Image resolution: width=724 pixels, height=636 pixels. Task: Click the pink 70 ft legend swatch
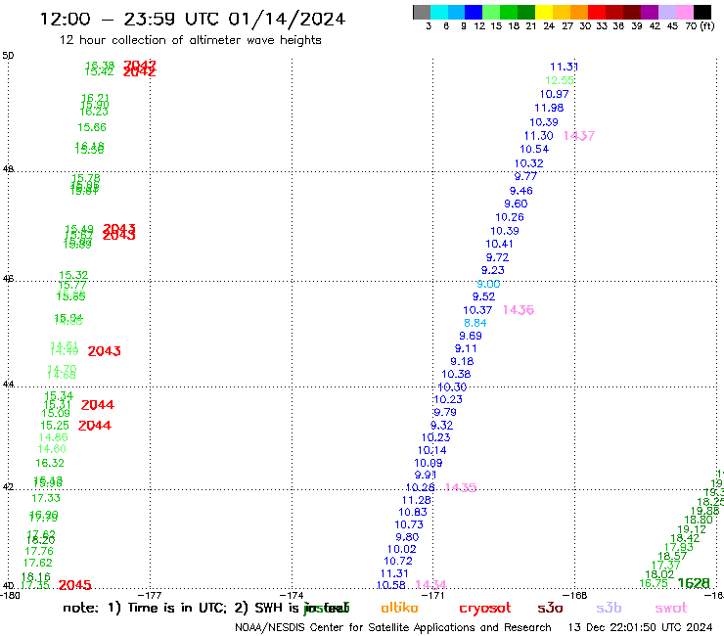pyautogui.click(x=684, y=12)
